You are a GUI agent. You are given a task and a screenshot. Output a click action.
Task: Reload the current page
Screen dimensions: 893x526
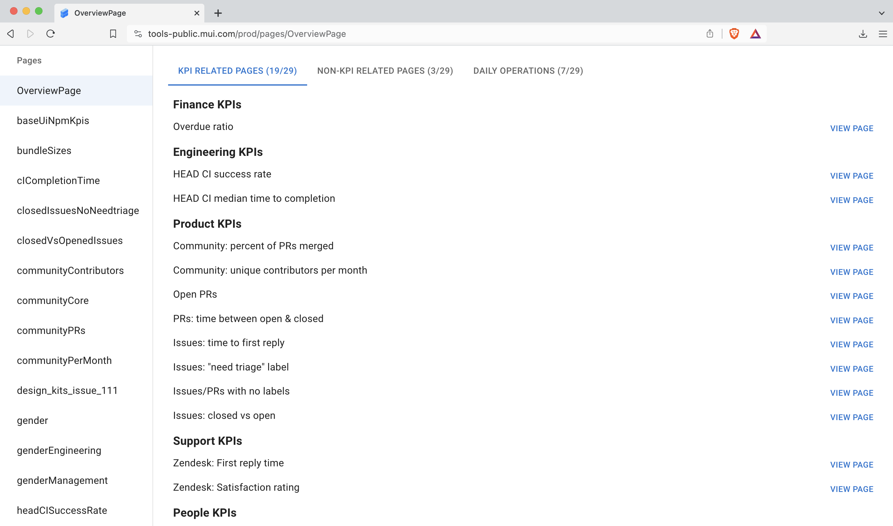(50, 34)
